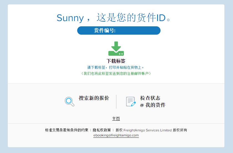Viewport: 233px width, 153px height.
Task: Open 检查状态 @ 我的货件 status link
Action: pos(153,101)
